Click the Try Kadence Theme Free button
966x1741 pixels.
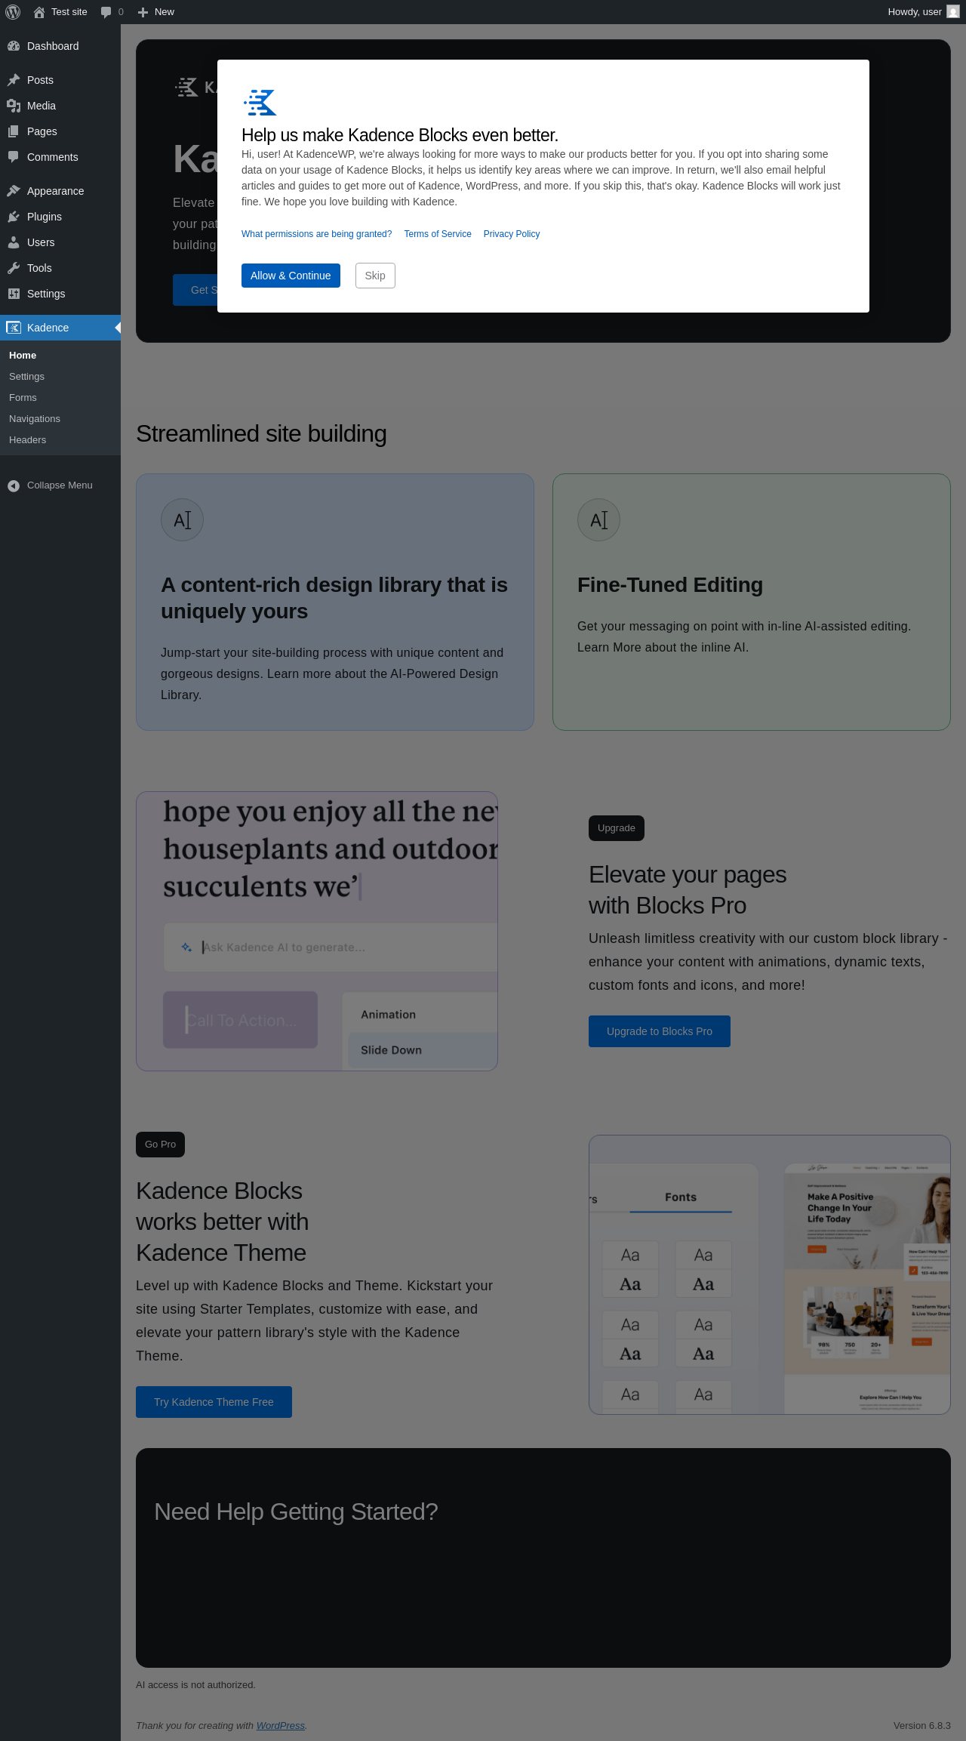point(214,1402)
